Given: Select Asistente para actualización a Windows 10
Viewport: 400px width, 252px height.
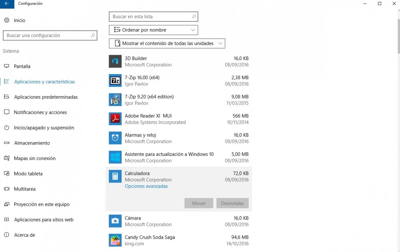Looking at the screenshot, I should 169,154.
